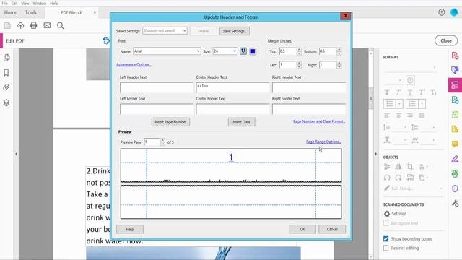Click Save Settings button
Image resolution: width=462 pixels, height=260 pixels.
click(x=235, y=31)
